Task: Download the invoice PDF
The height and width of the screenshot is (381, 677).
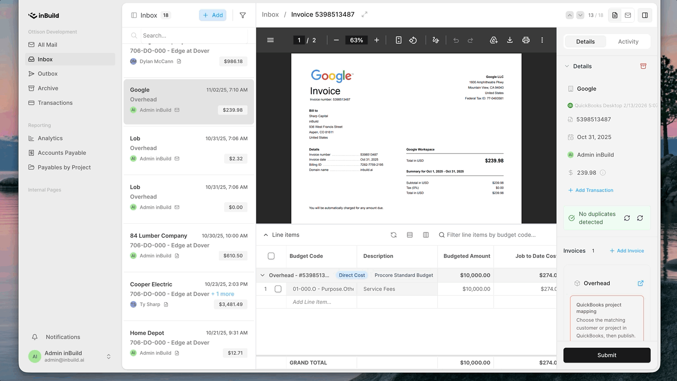Action: pos(510,40)
